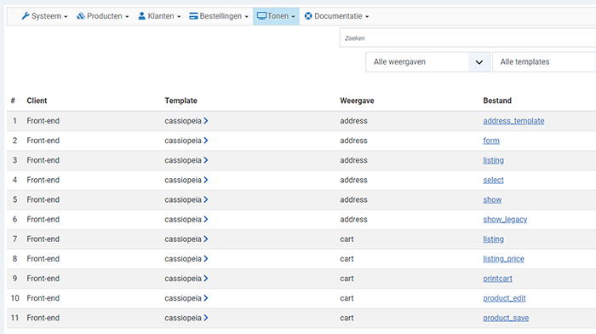
Task: Open the address_template file link
Action: click(513, 121)
